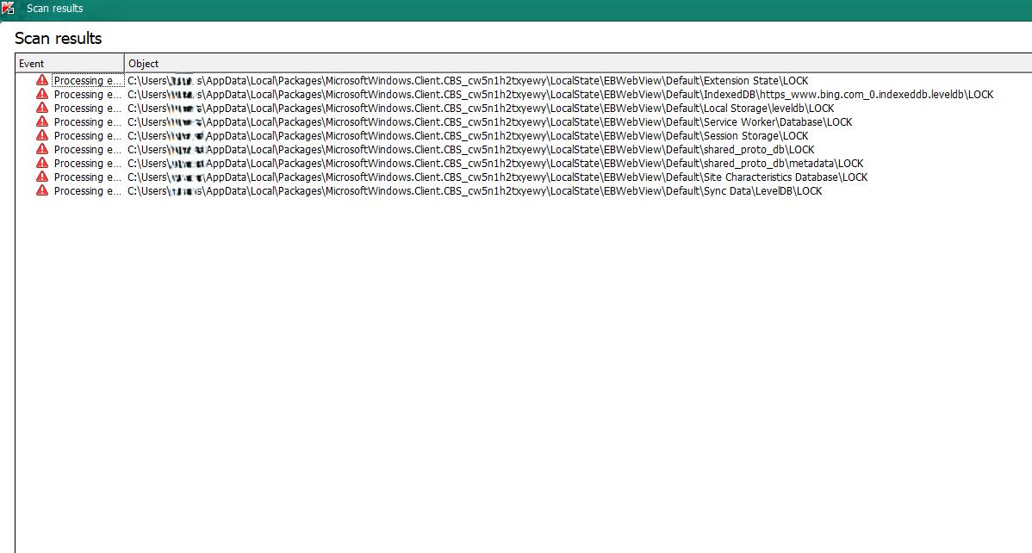Click warning icon for Local Storage leveldb row
The image size is (1032, 553).
click(41, 108)
